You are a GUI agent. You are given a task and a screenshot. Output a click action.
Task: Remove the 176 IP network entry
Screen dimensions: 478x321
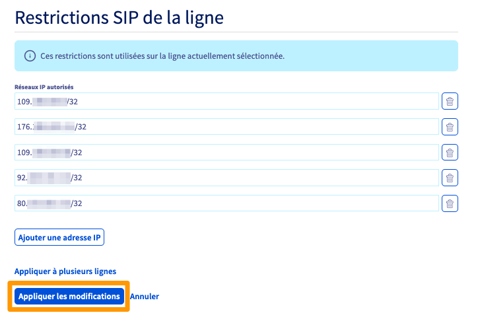tap(450, 127)
